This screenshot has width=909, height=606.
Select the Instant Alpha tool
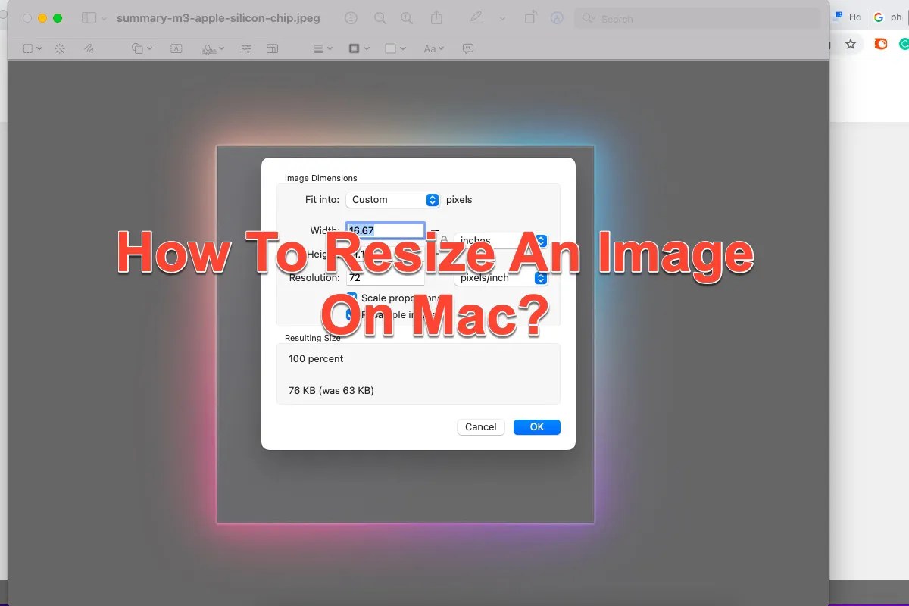(x=60, y=48)
